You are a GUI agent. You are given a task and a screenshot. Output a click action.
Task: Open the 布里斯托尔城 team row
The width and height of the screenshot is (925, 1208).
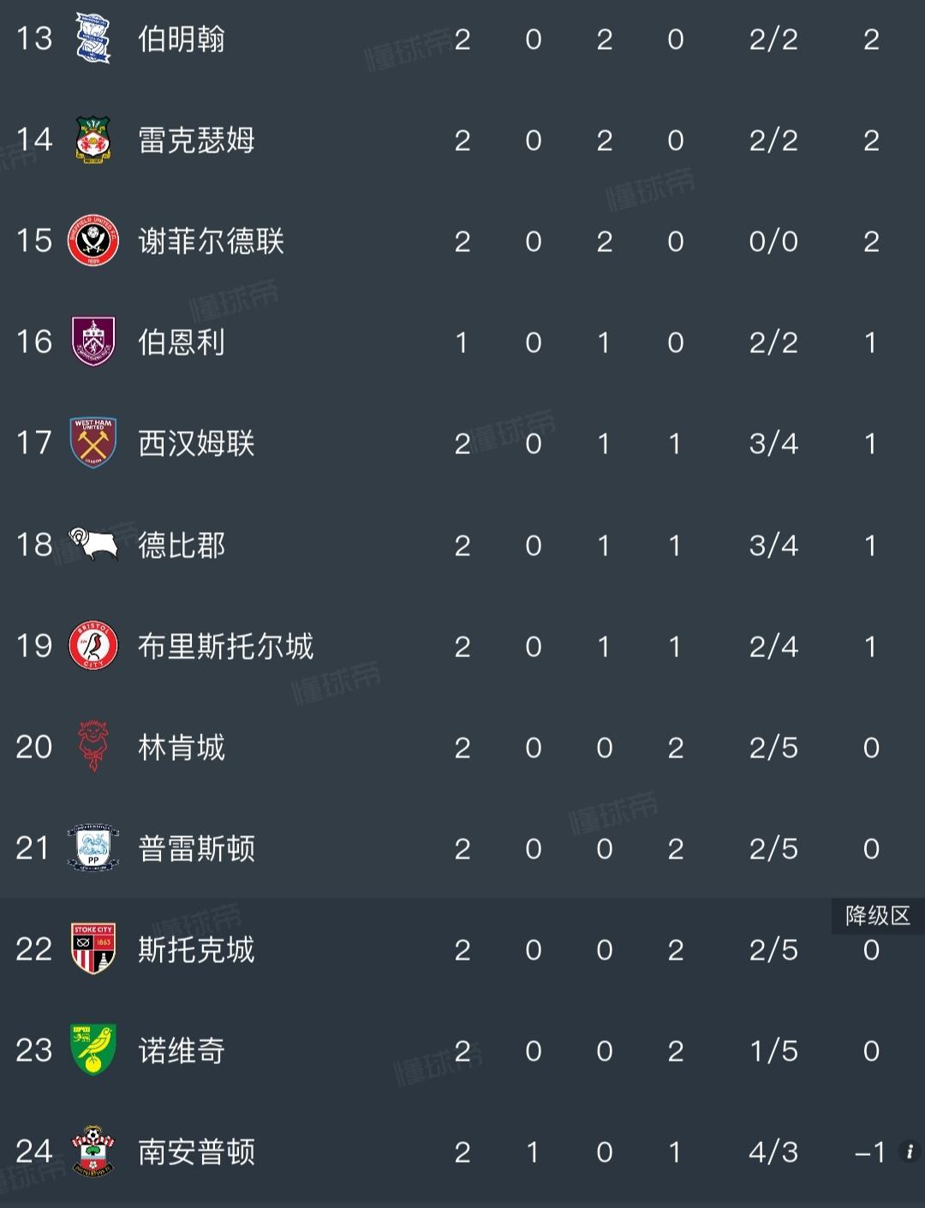[462, 646]
